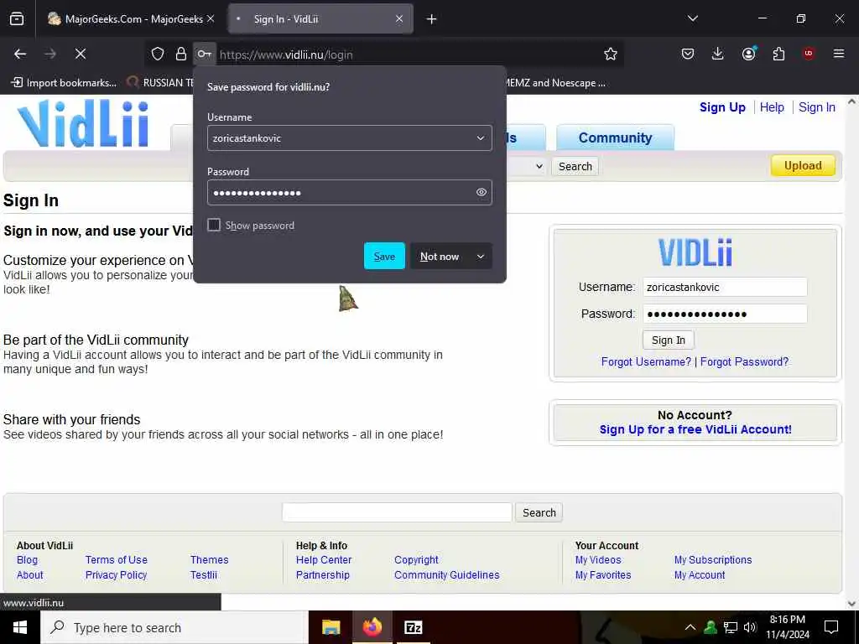This screenshot has height=644, width=859.
Task: Open 7-Zip from the taskbar
Action: [x=413, y=627]
